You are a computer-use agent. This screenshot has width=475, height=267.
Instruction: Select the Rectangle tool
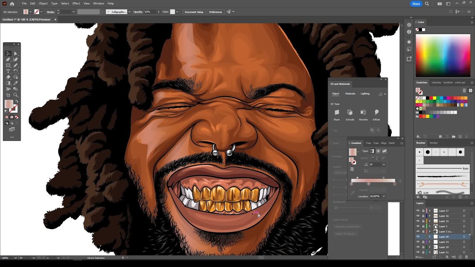click(8, 65)
